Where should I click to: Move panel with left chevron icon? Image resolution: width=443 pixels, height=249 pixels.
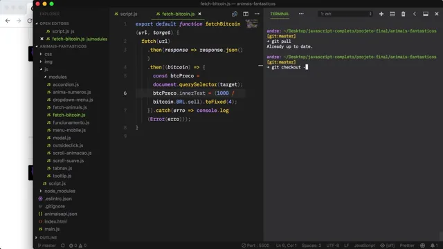[x=415, y=14]
